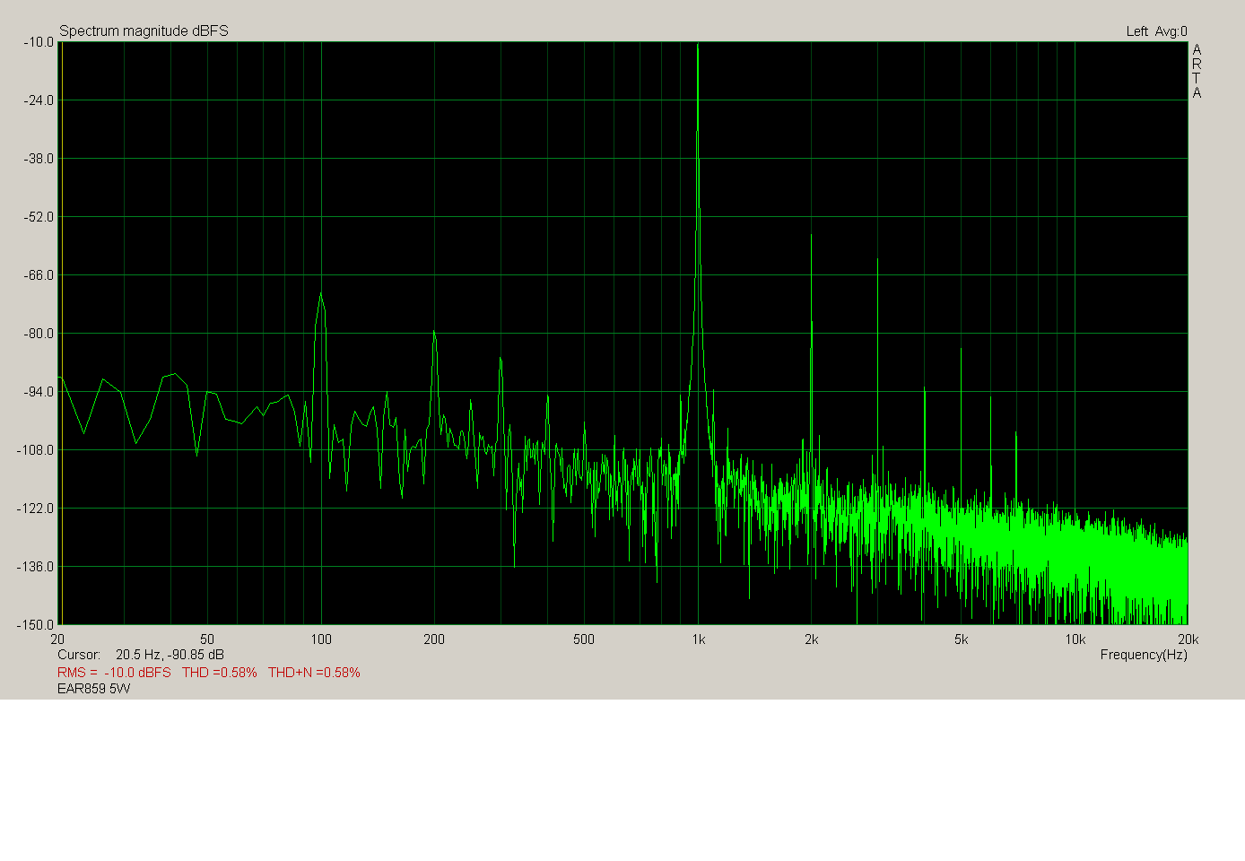Image resolution: width=1245 pixels, height=861 pixels.
Task: Click the 5 kHz harmonic peak
Action: (961, 350)
